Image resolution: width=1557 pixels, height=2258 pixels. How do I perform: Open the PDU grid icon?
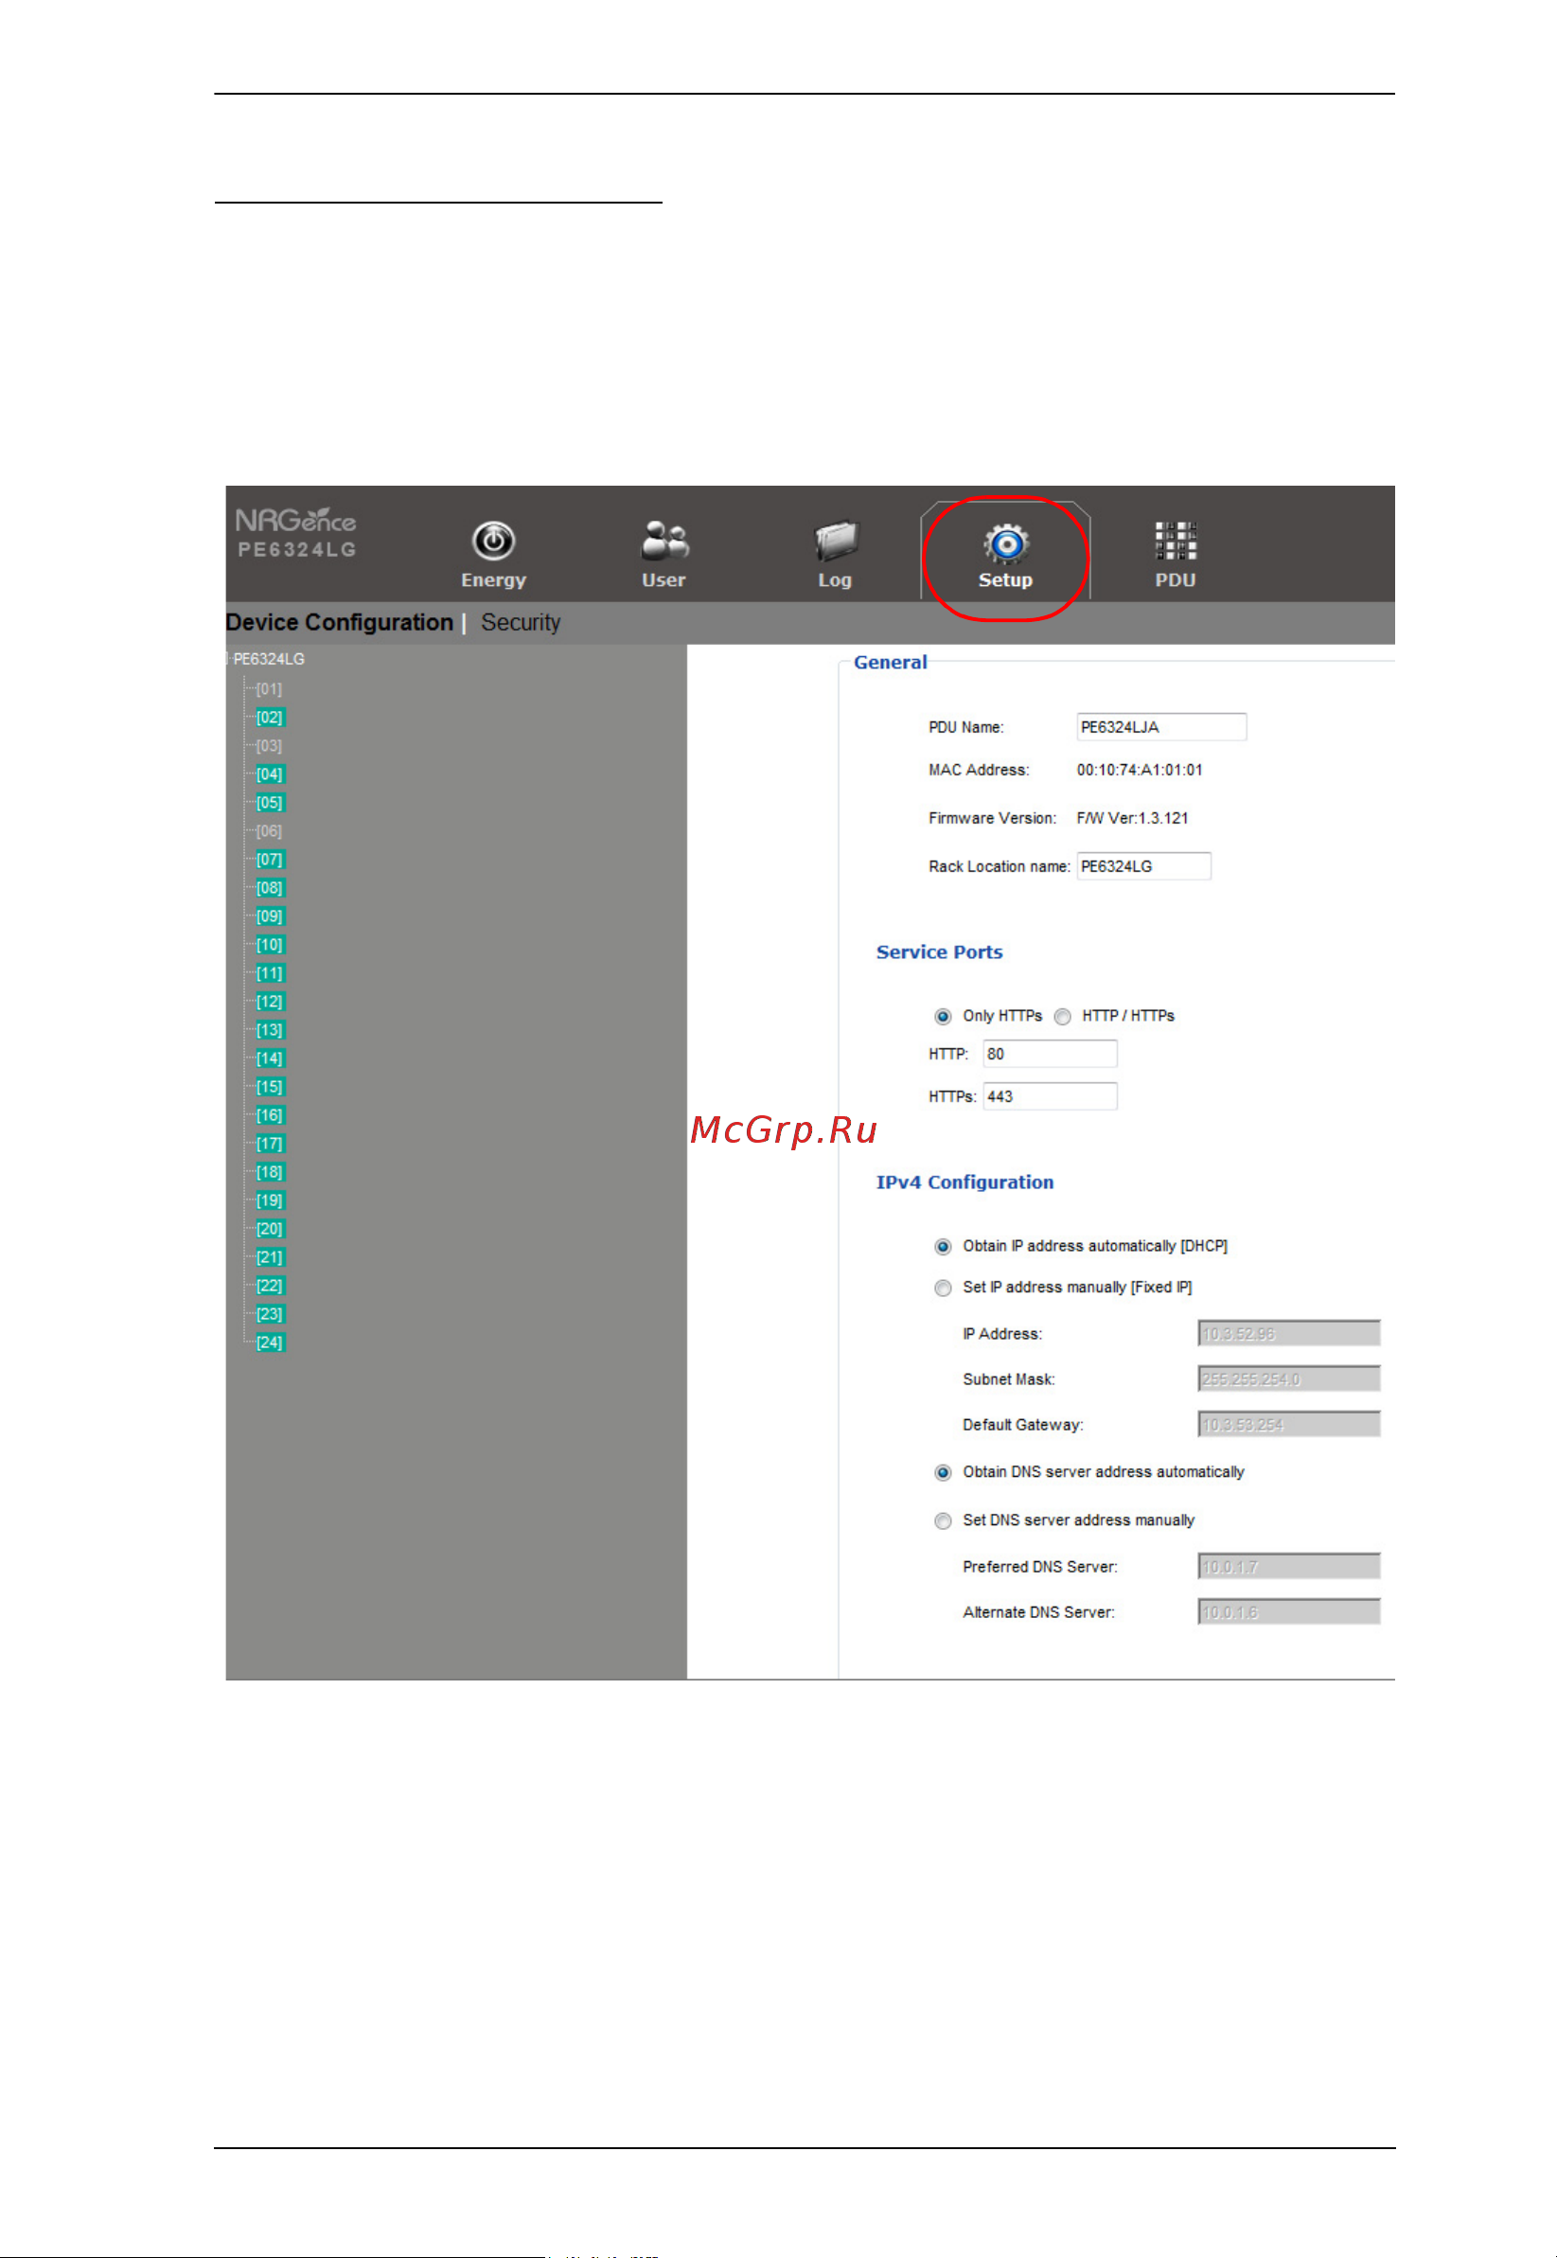point(1176,541)
